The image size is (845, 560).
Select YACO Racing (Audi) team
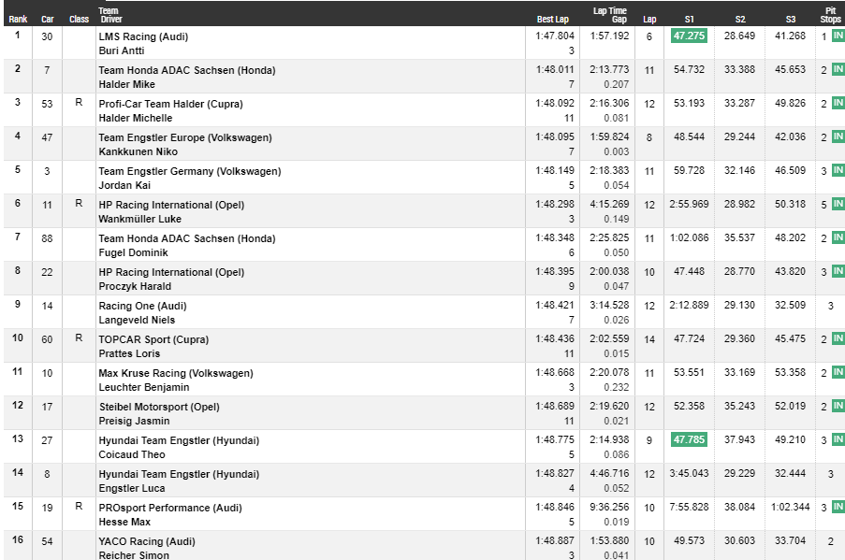[x=147, y=541]
